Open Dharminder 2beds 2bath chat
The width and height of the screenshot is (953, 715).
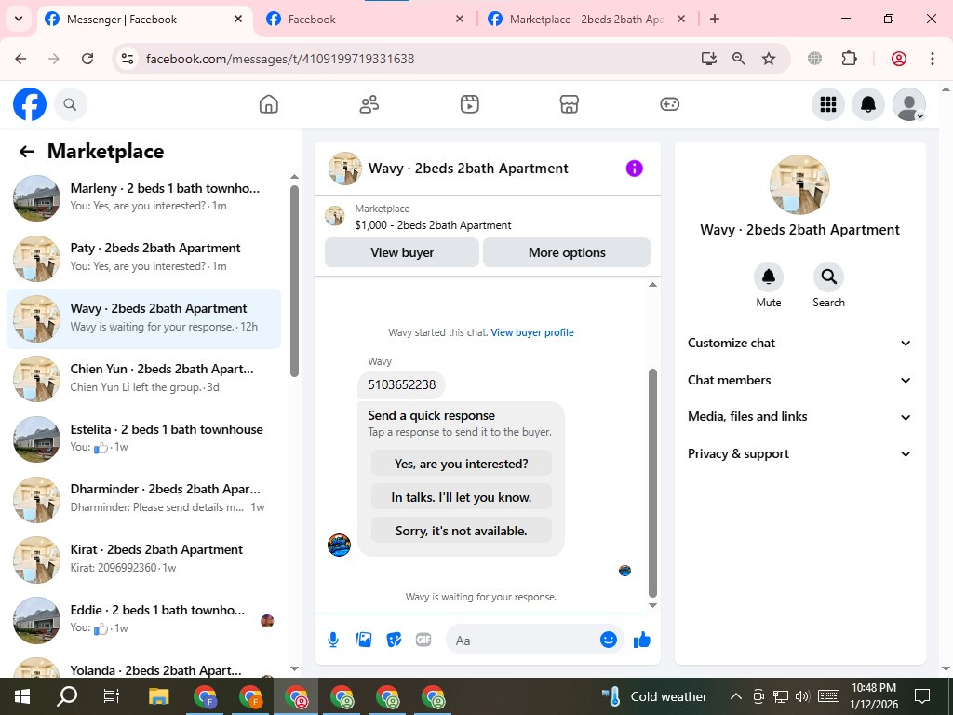tap(144, 499)
